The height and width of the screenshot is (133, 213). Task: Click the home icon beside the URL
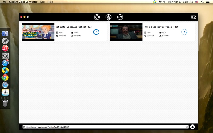tap(24, 127)
